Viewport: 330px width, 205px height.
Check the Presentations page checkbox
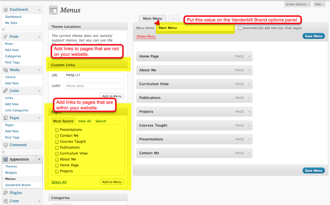[57, 130]
